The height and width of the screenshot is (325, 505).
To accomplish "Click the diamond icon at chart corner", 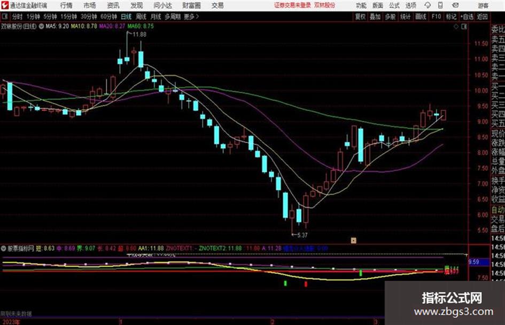I will [456, 27].
